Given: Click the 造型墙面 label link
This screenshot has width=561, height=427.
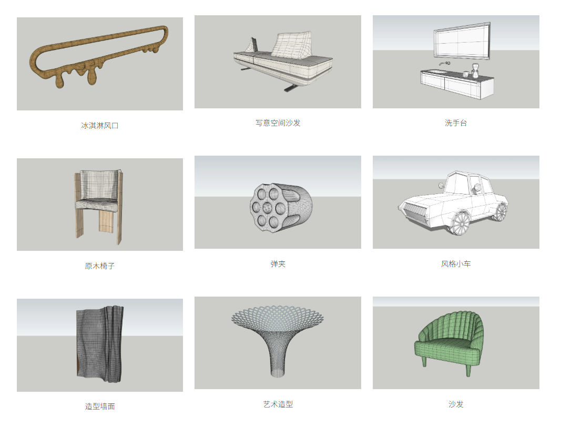Looking at the screenshot, I should click(x=99, y=406).
